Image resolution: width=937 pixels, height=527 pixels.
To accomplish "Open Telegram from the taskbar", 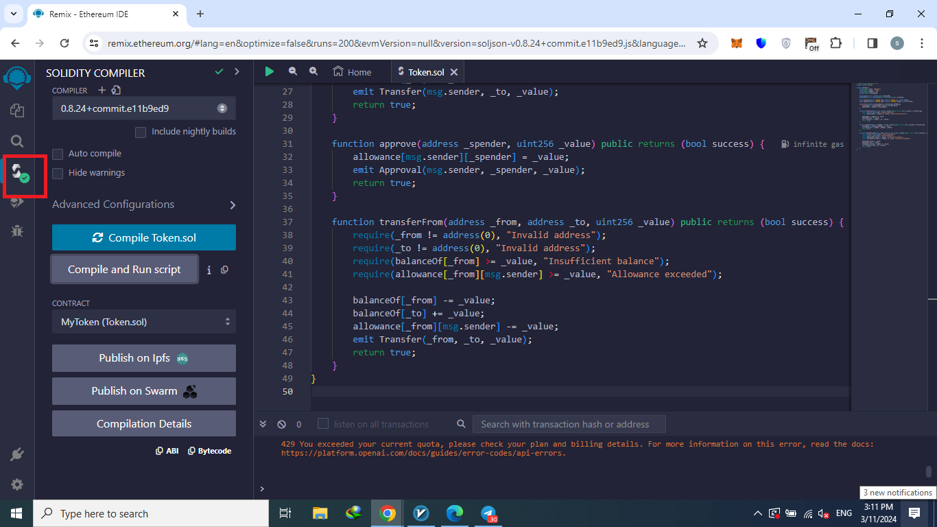I will tap(488, 513).
